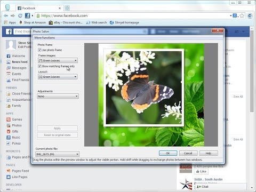Click Reset to original state button
Screen dimensions: 256x192
click(x=58, y=135)
